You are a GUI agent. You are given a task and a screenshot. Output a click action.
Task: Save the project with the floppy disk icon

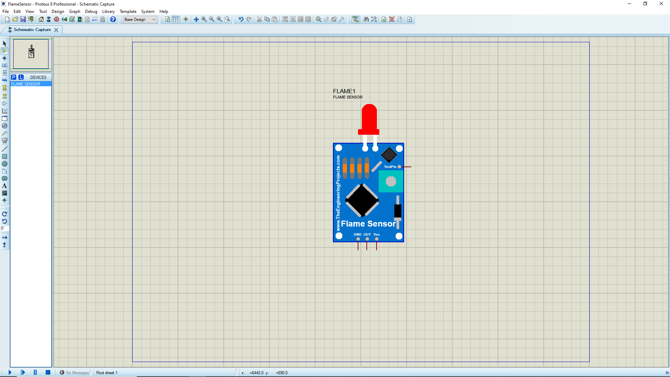pos(23,20)
